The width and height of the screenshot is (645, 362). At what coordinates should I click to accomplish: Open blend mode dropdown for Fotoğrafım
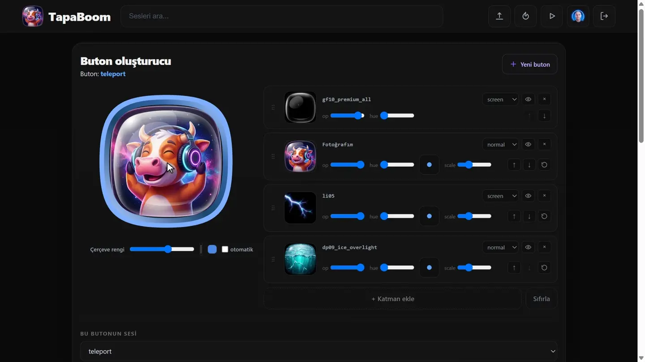[500, 144]
